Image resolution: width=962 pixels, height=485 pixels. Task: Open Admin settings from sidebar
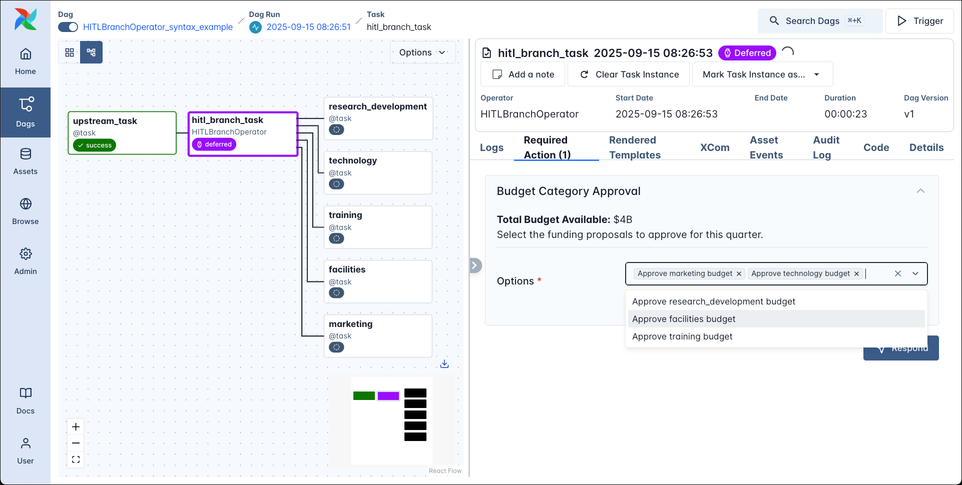pos(25,260)
